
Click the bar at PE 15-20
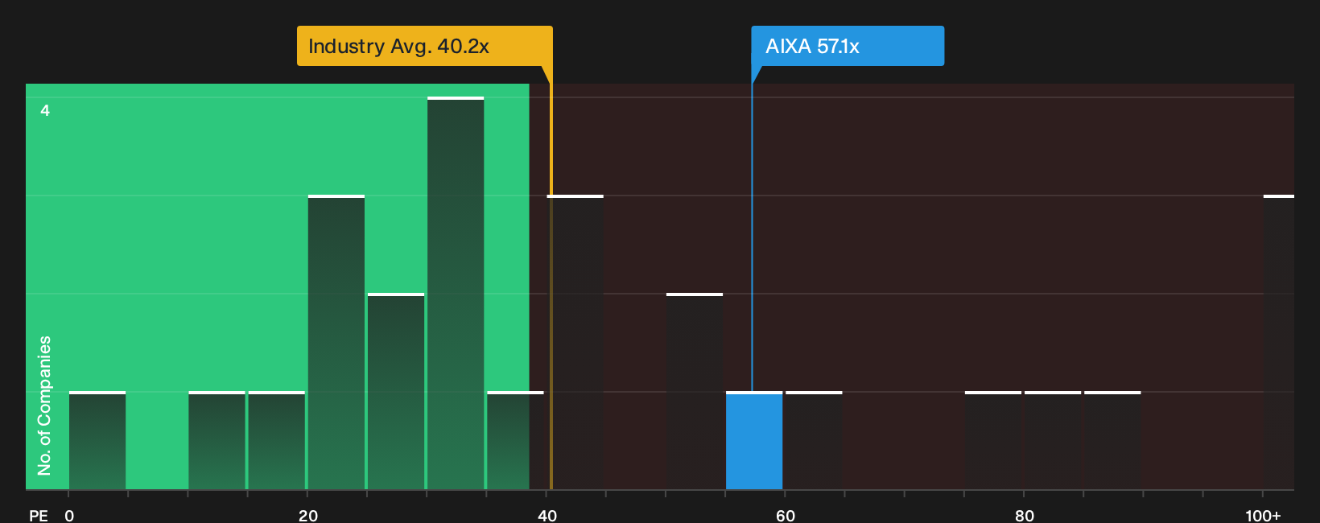coord(277,441)
